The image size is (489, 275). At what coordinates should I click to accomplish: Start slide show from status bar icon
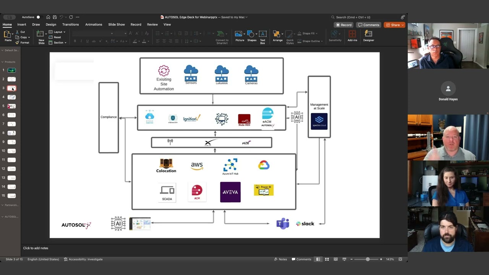344,259
